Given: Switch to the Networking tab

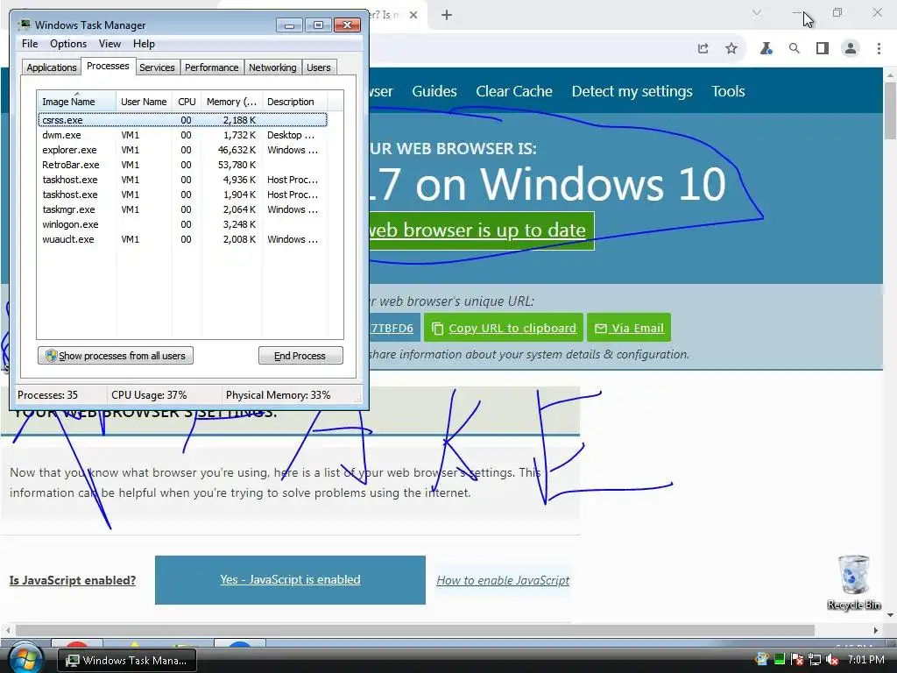Looking at the screenshot, I should pos(272,67).
